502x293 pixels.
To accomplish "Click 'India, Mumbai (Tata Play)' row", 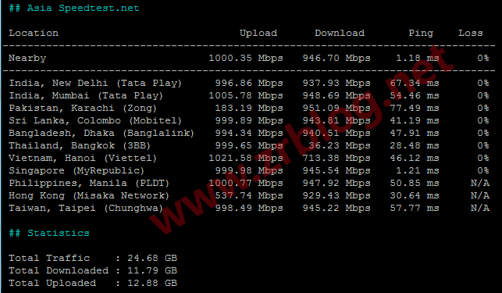I will tap(86, 96).
